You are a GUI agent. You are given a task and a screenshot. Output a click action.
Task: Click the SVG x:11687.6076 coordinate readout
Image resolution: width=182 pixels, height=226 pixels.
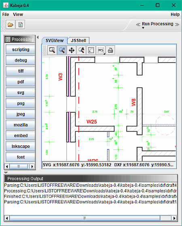77,165
